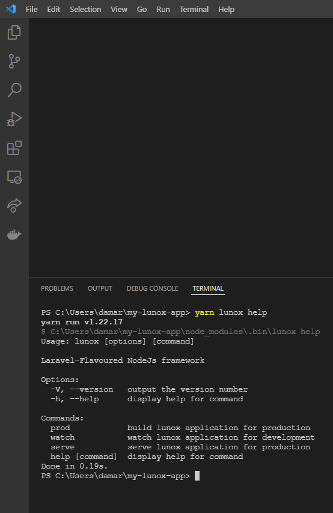Click the 'prod' command line
333x513 pixels.
pyautogui.click(x=180, y=428)
